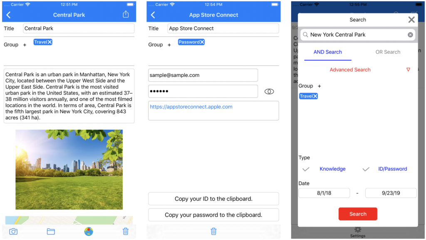Tap the map globe icon
This screenshot has width=426, height=240.
(89, 232)
